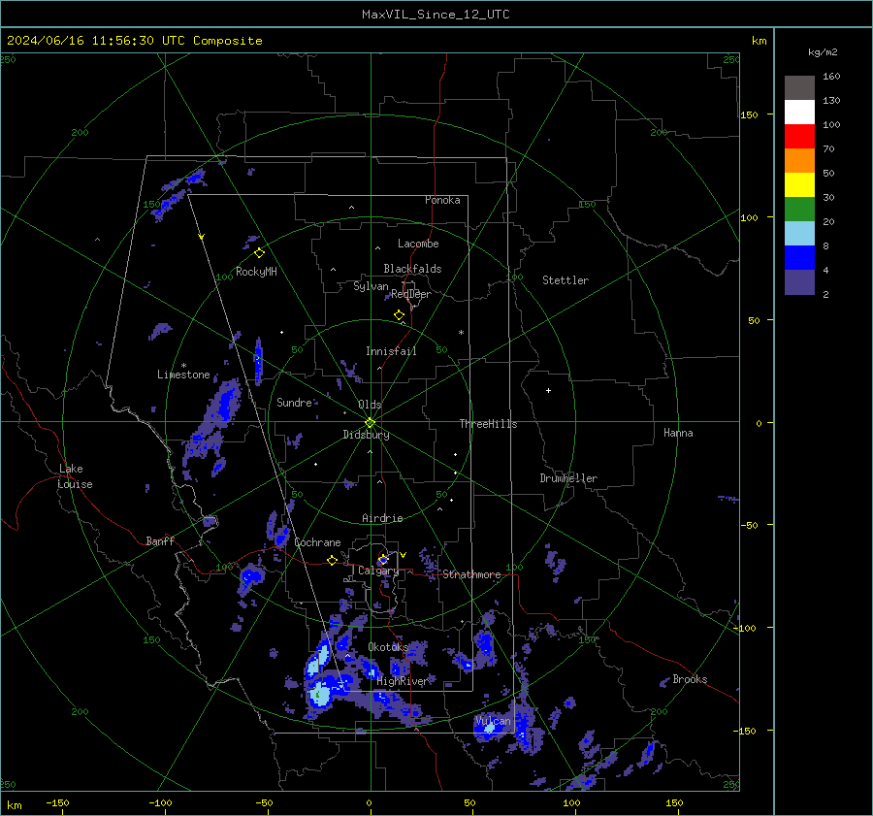
Task: Click the Innisfail town label
Action: (391, 351)
